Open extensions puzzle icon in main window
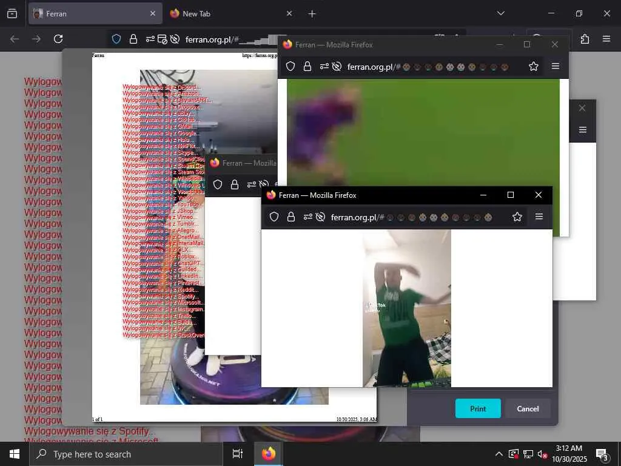Screen dimensions: 621x466 click(x=585, y=39)
